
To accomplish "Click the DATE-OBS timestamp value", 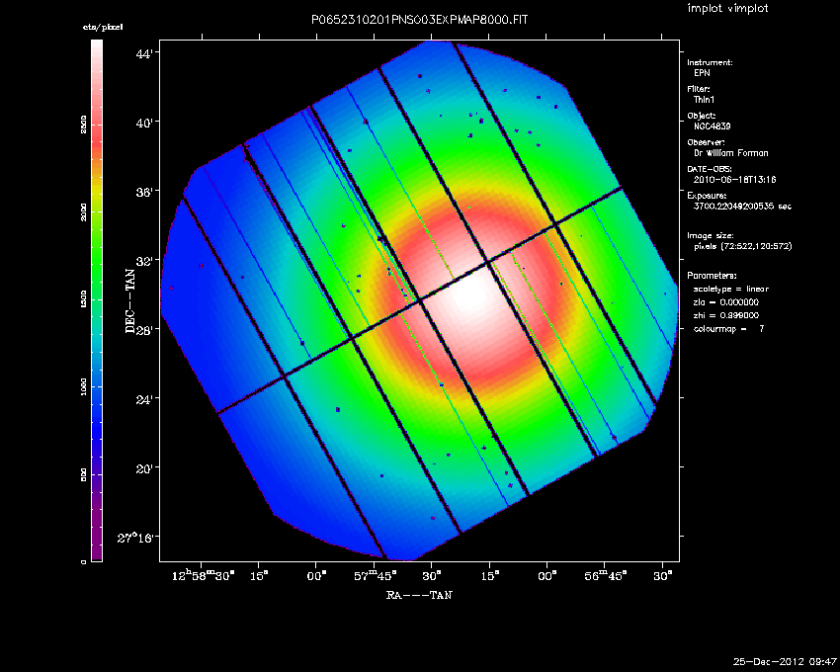I will pyautogui.click(x=735, y=179).
